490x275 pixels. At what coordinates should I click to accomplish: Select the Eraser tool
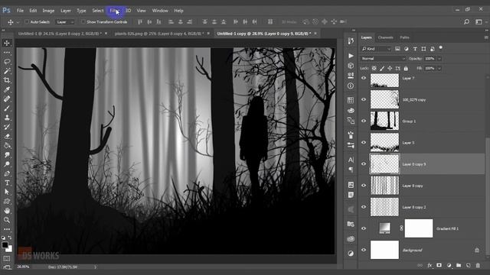(7, 136)
